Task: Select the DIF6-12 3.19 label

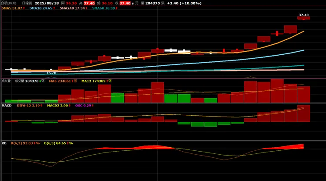Action: point(30,106)
